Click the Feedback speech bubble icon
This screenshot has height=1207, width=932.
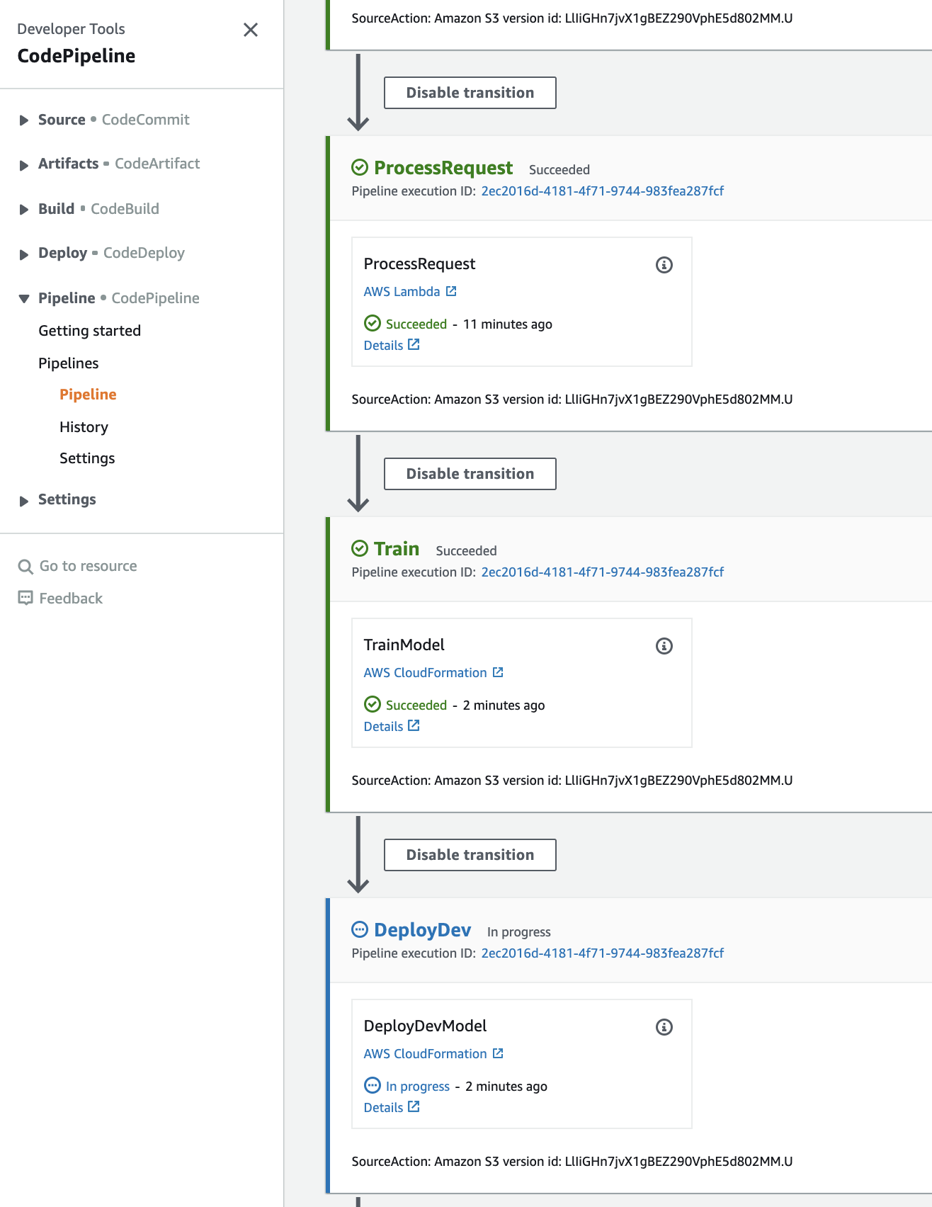(x=25, y=599)
